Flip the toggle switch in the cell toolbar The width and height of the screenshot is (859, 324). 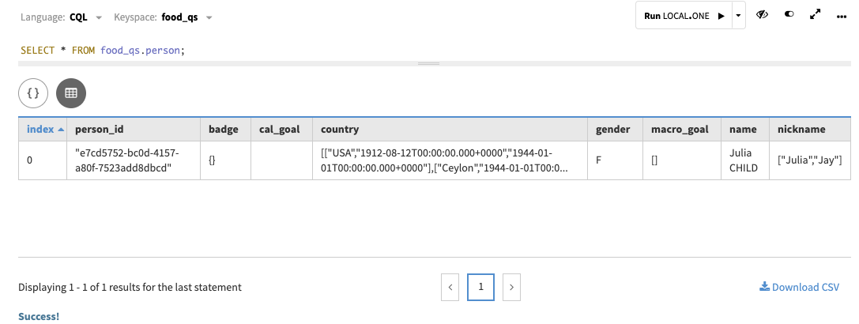pyautogui.click(x=789, y=16)
